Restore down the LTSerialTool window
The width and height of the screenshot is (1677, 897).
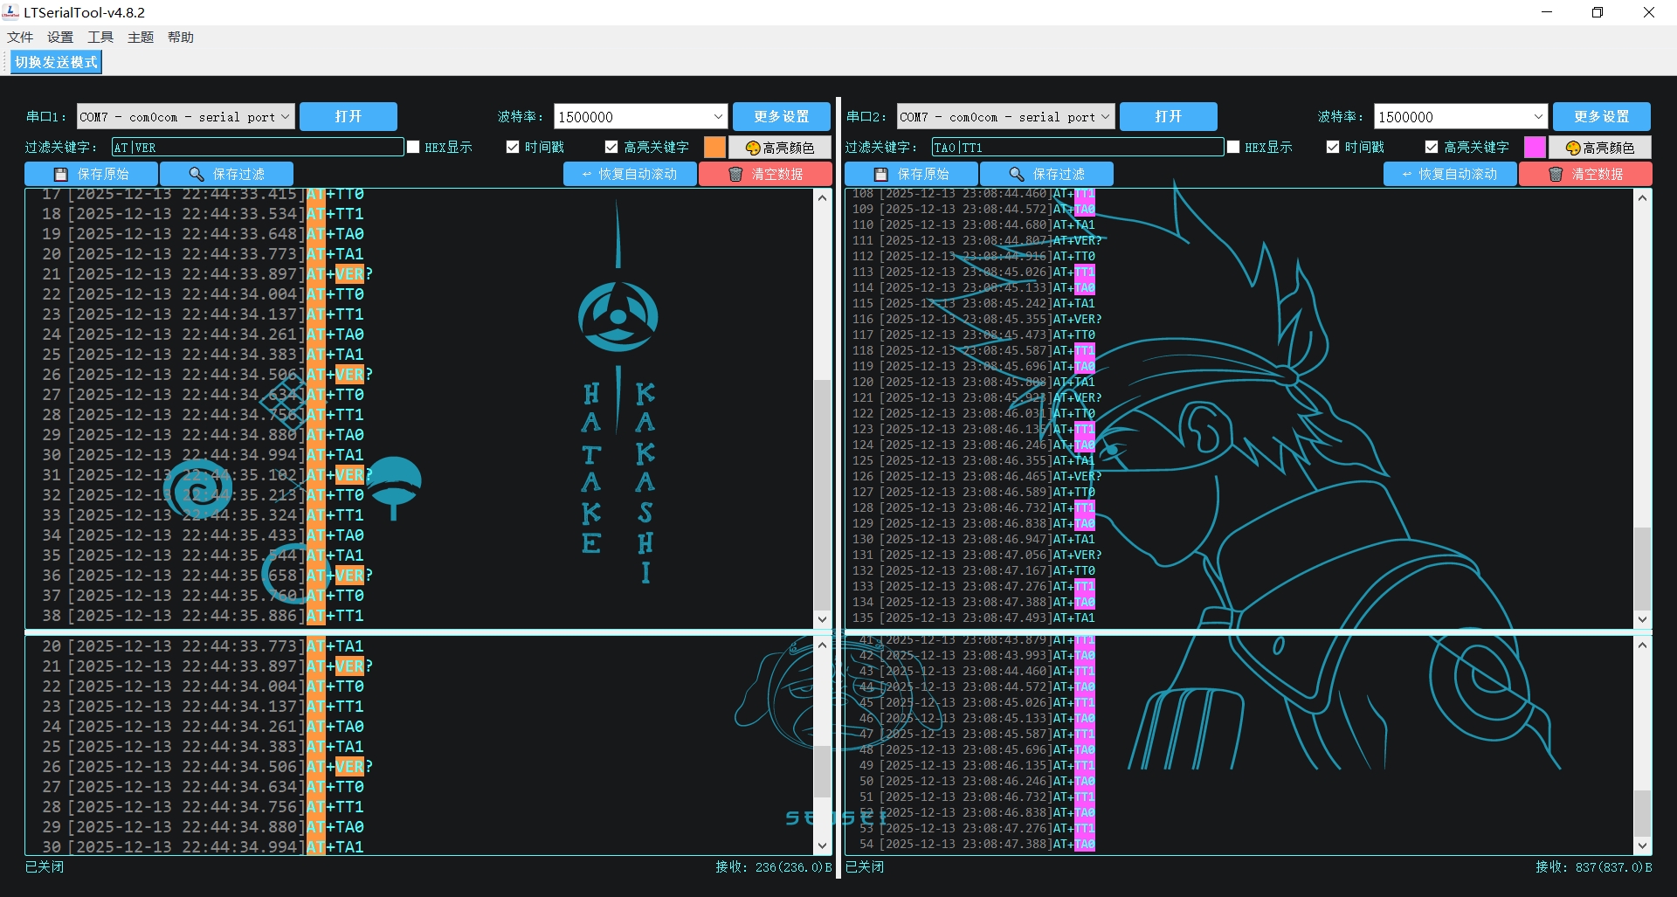click(1598, 12)
